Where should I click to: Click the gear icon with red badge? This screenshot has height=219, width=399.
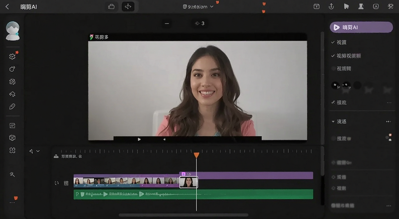click(x=12, y=56)
